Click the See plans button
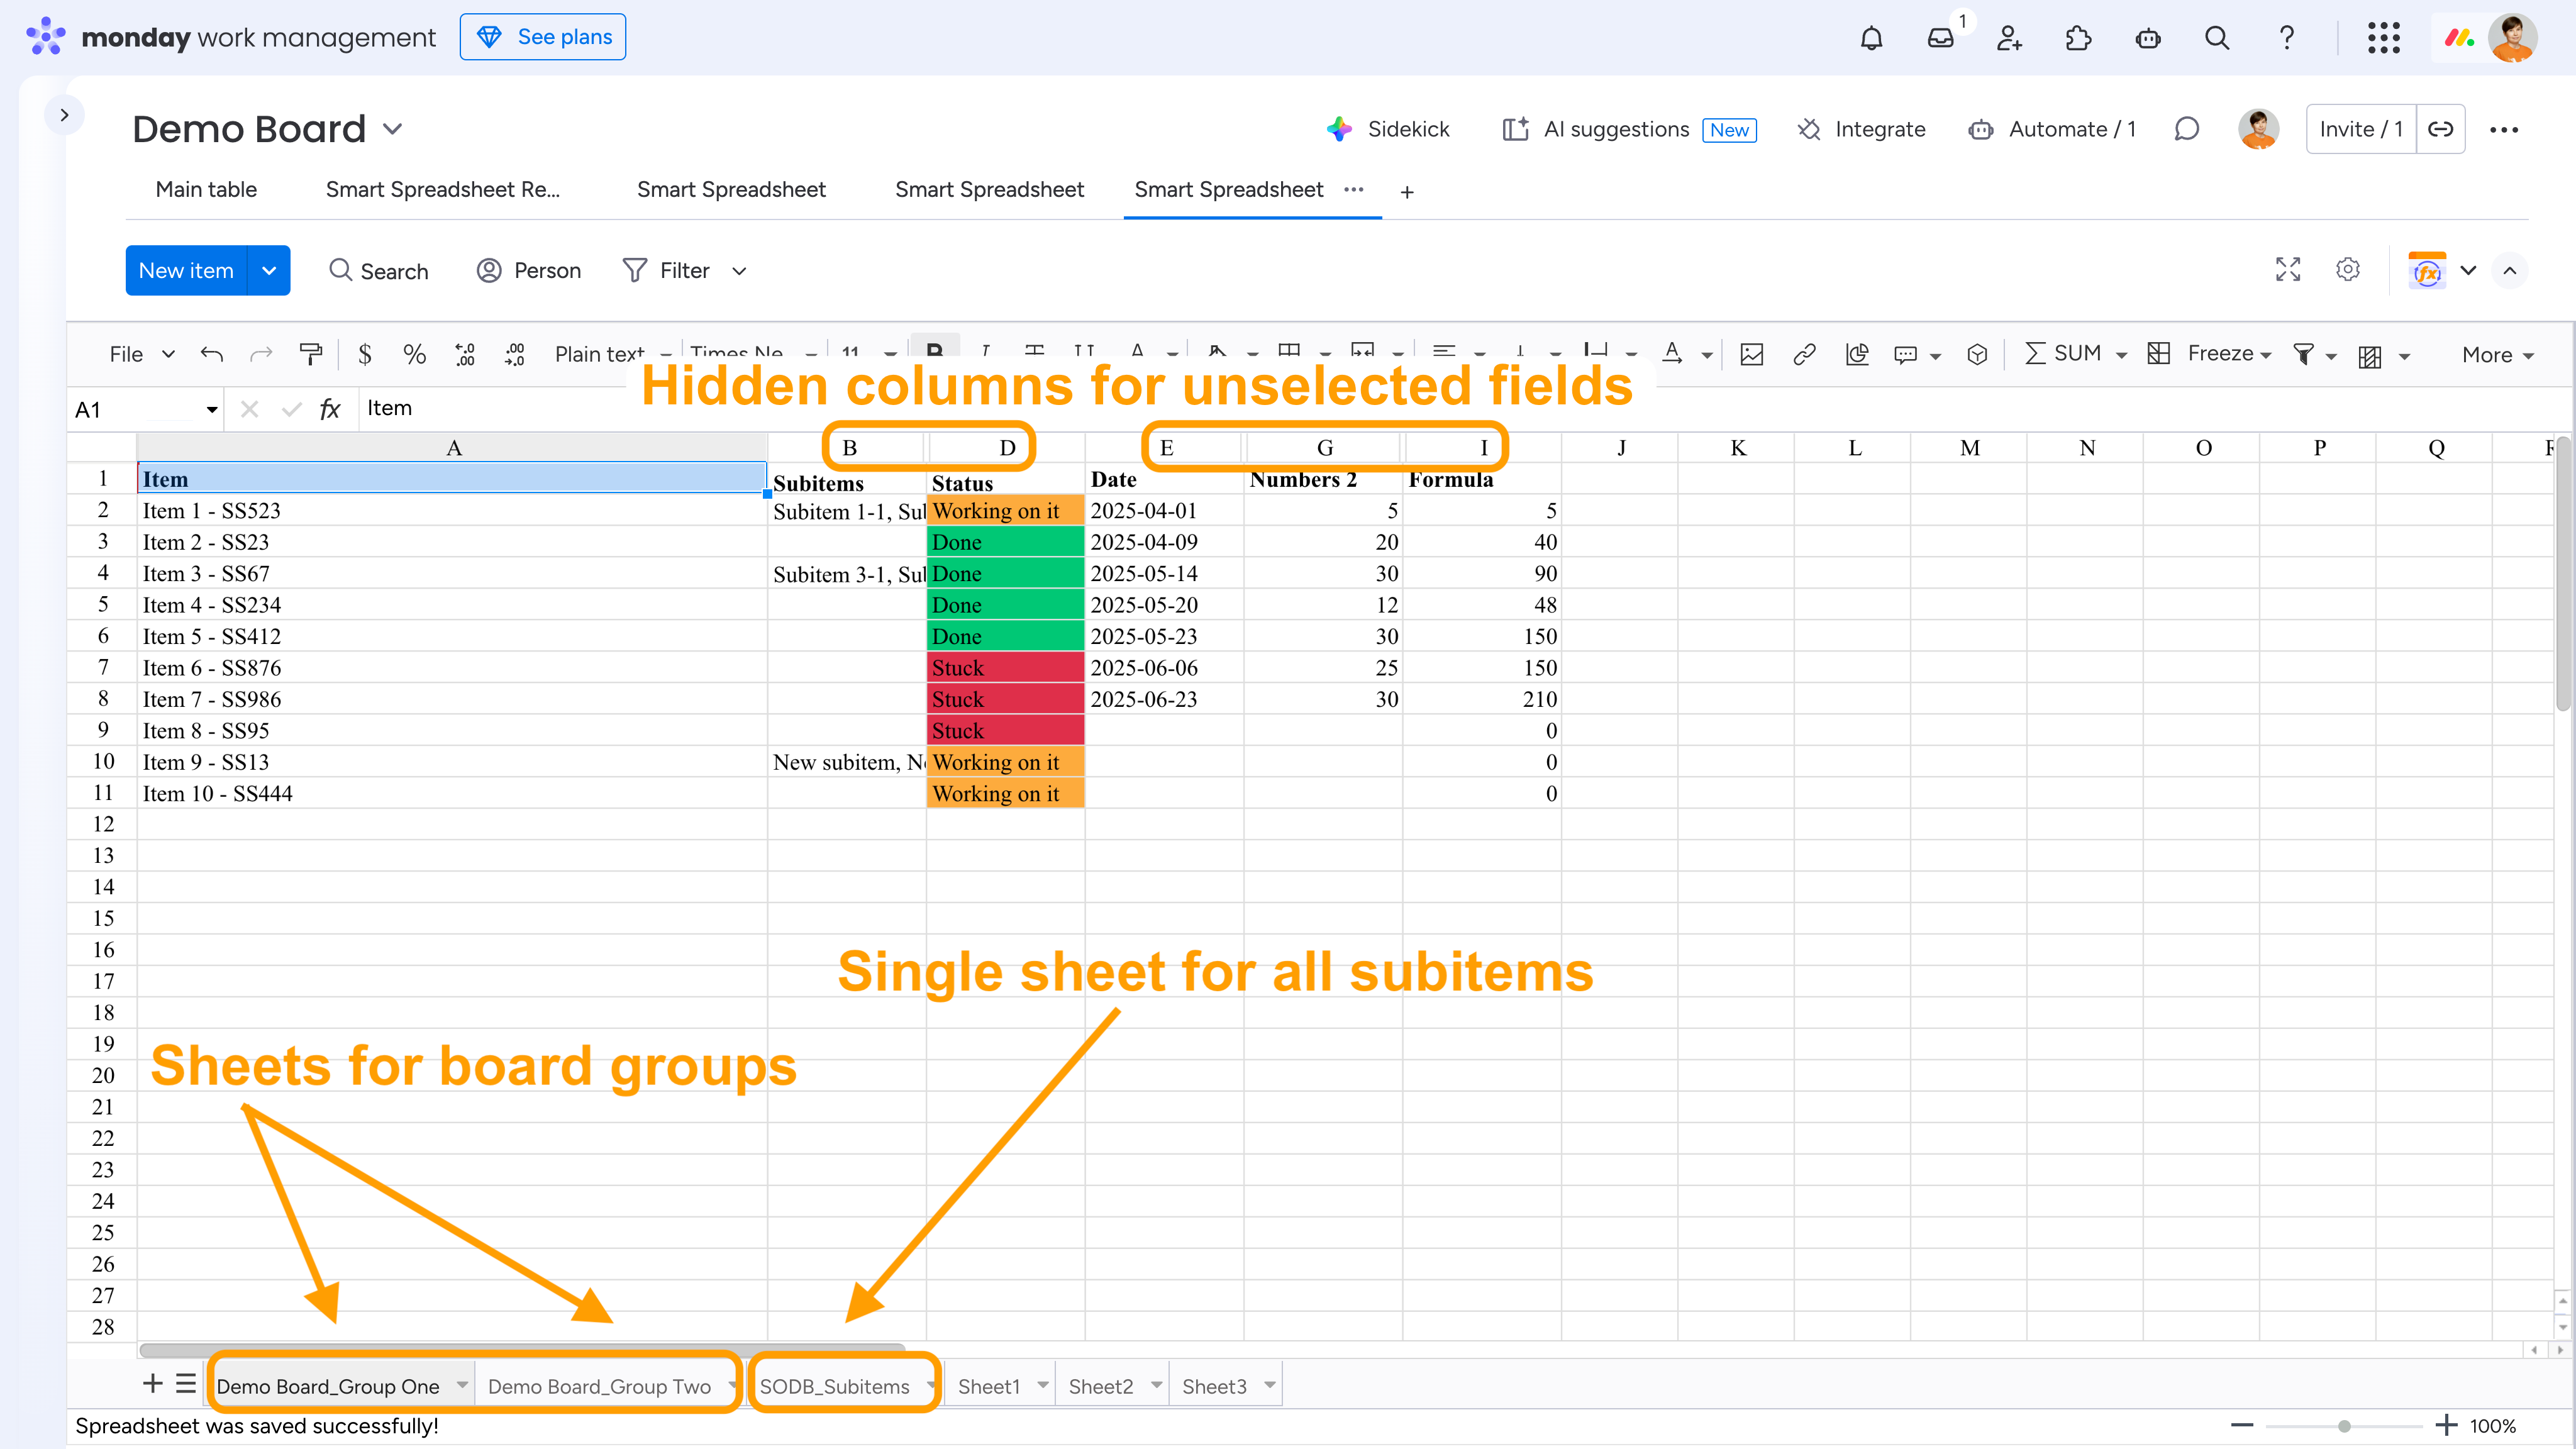Viewport: 2576px width, 1449px height. [x=543, y=37]
